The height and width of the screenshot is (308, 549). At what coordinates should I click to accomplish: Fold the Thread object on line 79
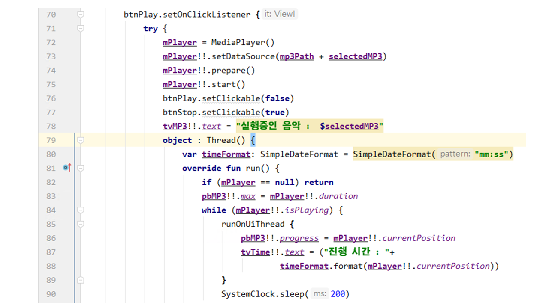[x=80, y=140]
